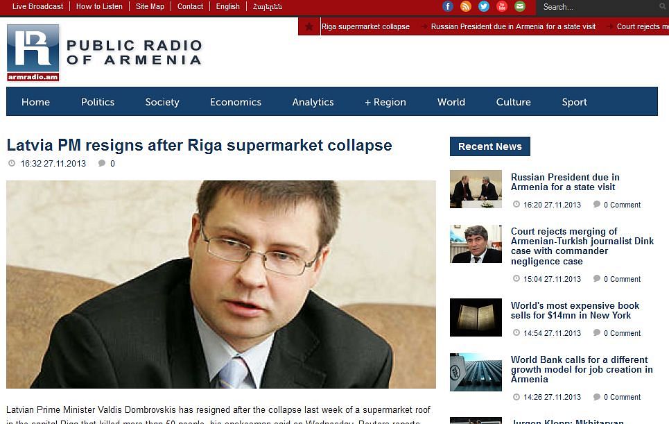This screenshot has width=669, height=424.
Task: Open the RSS feed icon
Action: click(x=465, y=6)
